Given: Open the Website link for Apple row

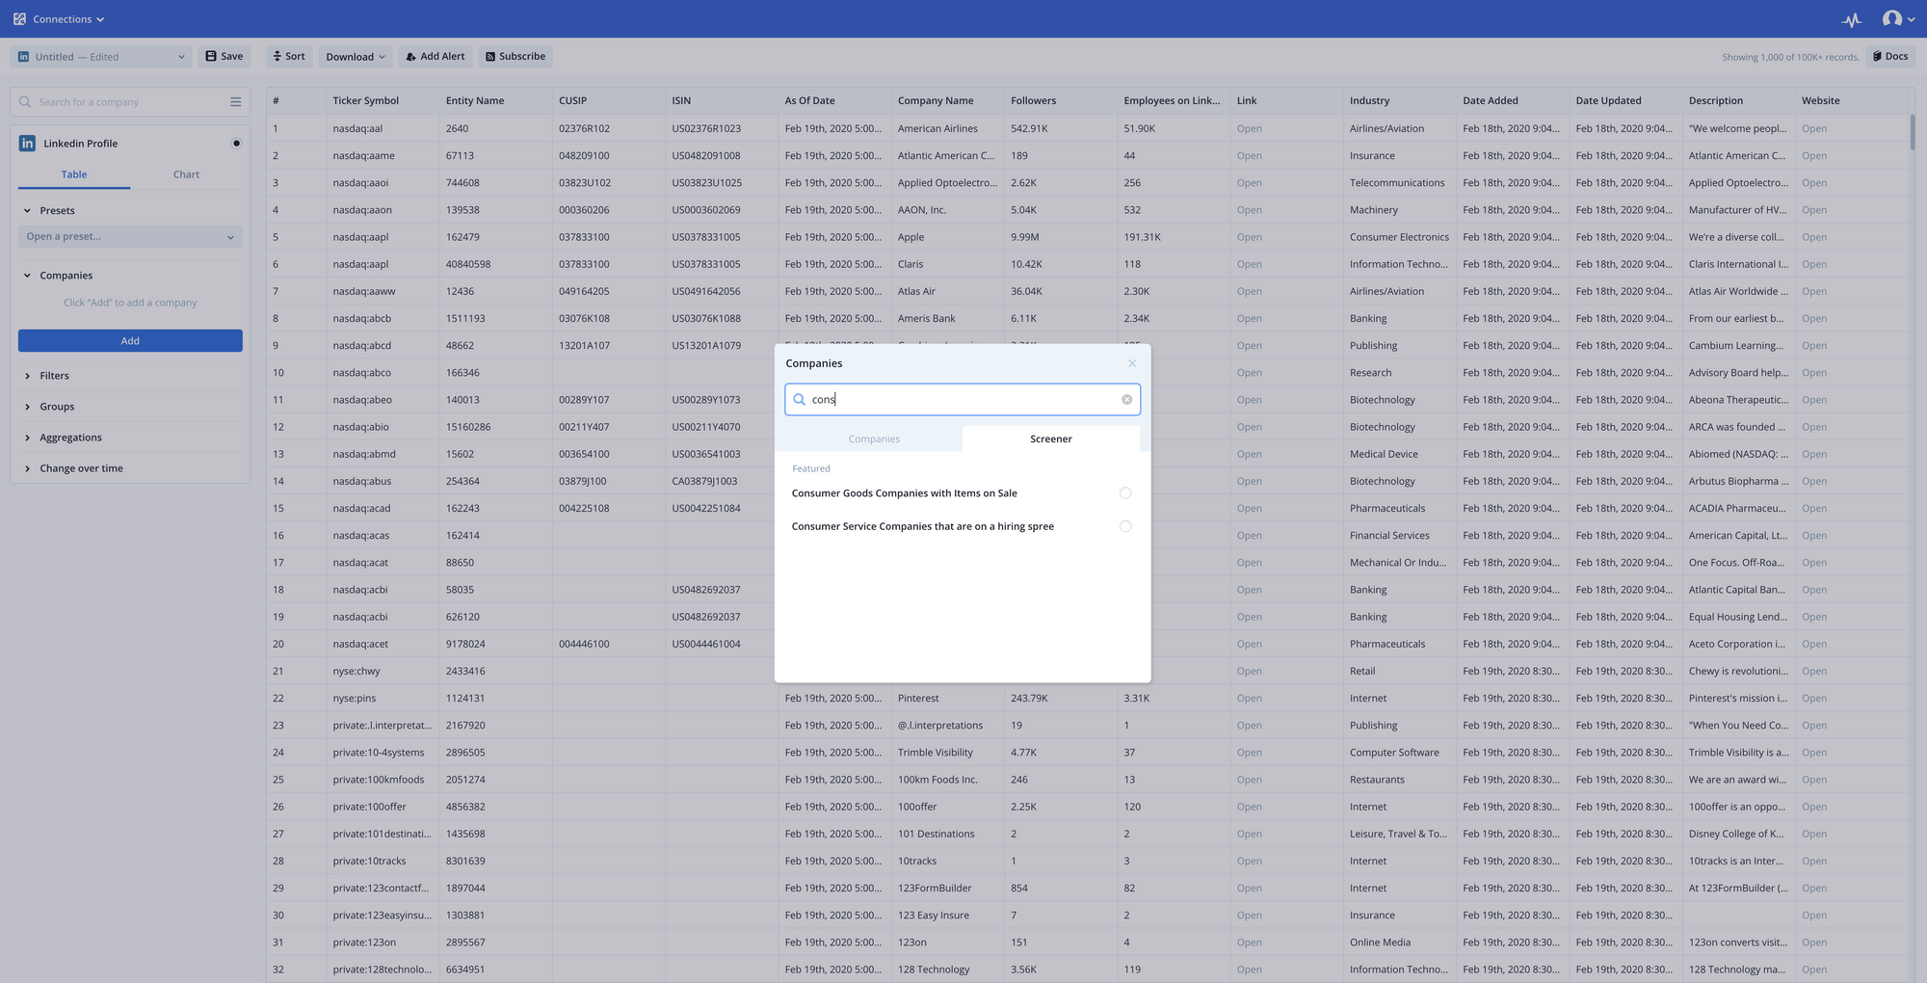Looking at the screenshot, I should 1813,237.
